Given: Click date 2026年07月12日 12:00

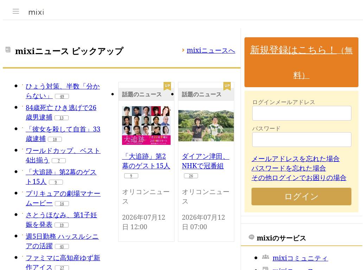Looking at the screenshot, I should 144,222.
